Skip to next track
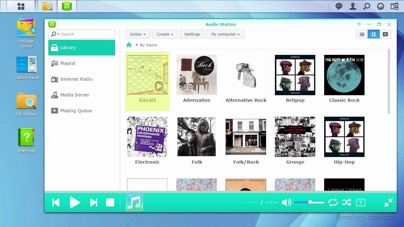404x227 pixels. (94, 202)
